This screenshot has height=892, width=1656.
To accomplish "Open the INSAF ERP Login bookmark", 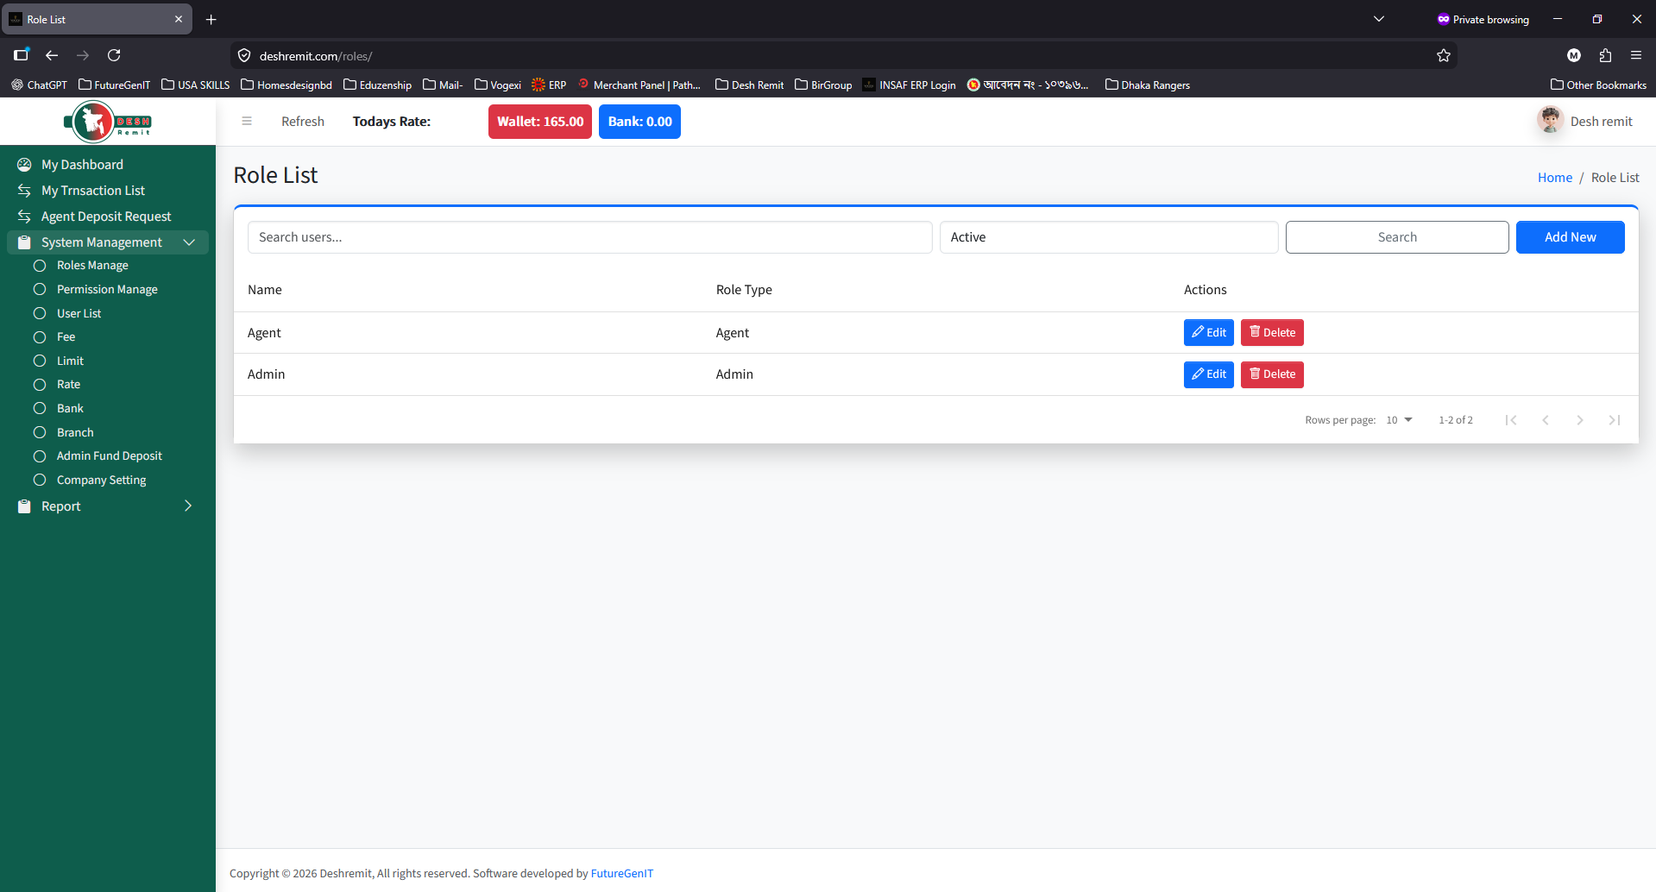I will click(909, 85).
